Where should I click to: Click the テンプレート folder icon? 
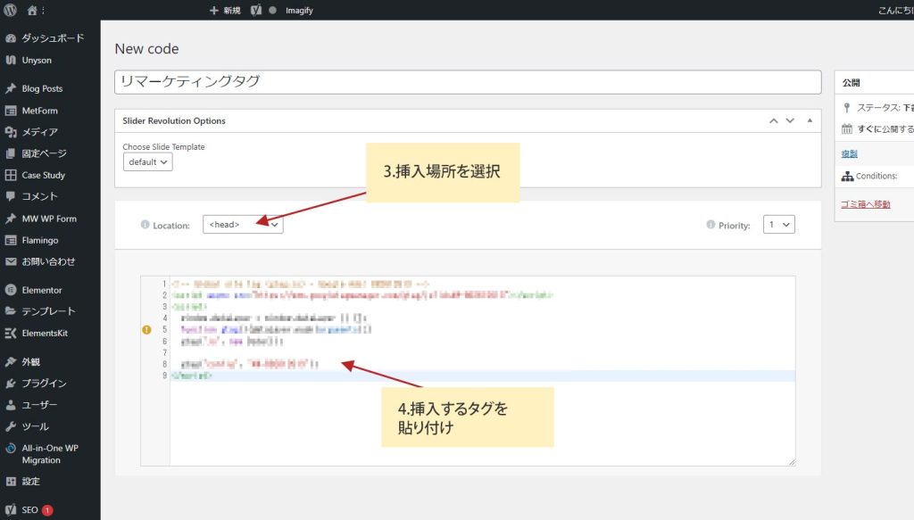point(11,311)
